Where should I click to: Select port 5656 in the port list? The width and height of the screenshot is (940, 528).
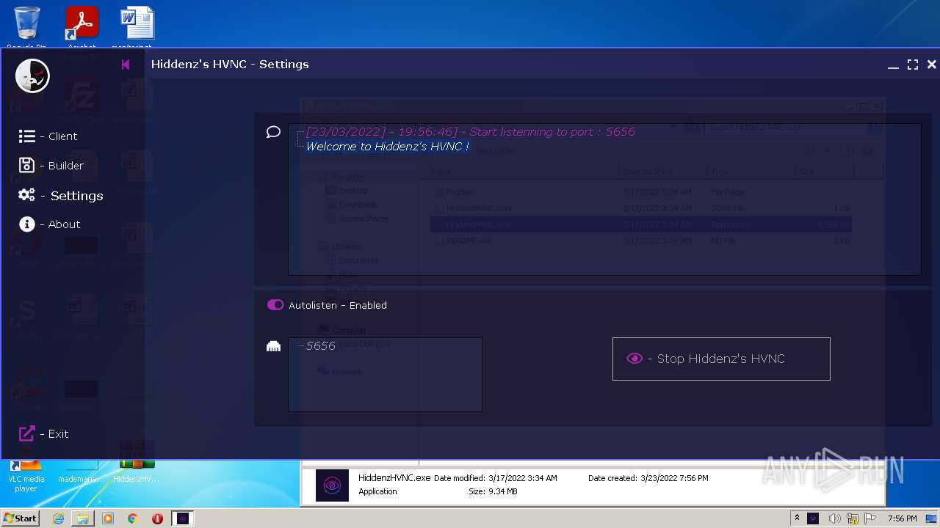tap(320, 346)
